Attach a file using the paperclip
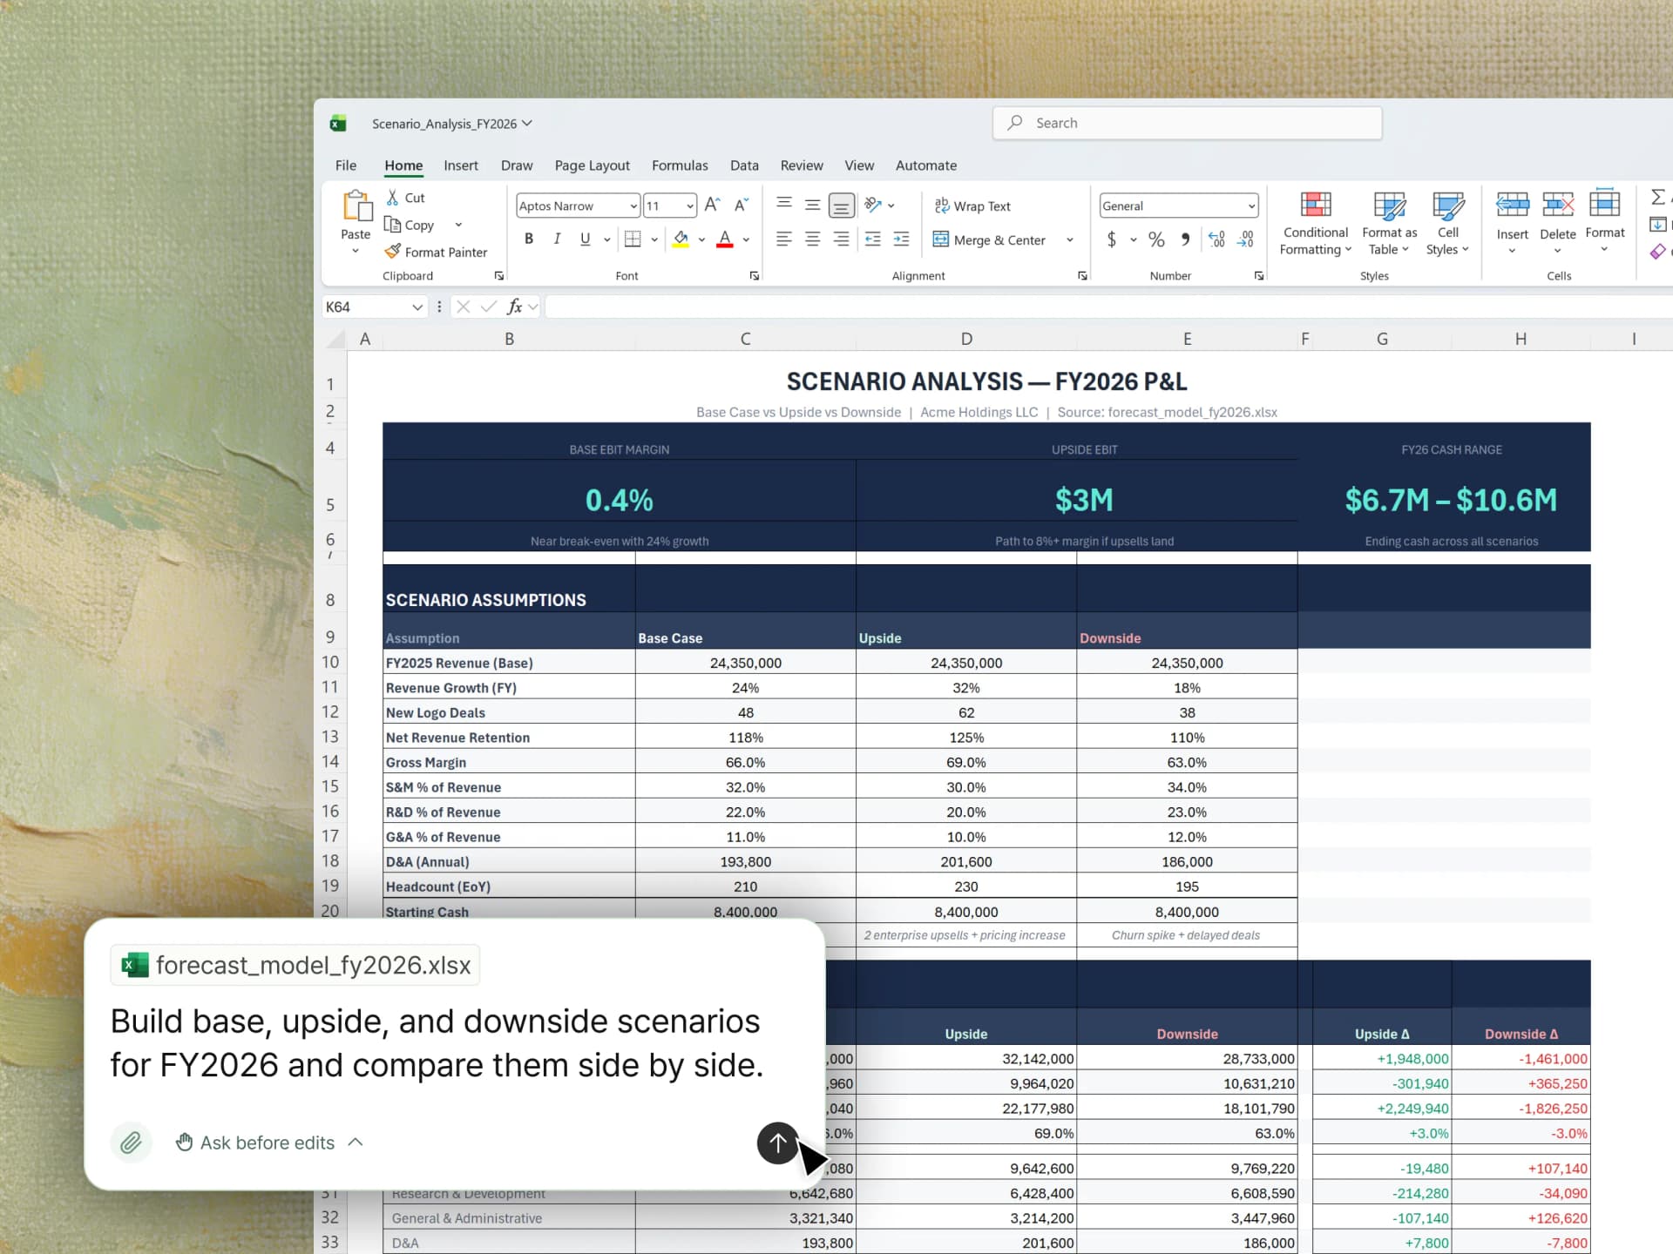The width and height of the screenshot is (1673, 1254). (x=132, y=1143)
